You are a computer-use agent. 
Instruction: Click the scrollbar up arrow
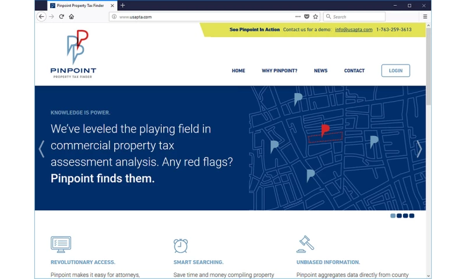[x=428, y=26]
